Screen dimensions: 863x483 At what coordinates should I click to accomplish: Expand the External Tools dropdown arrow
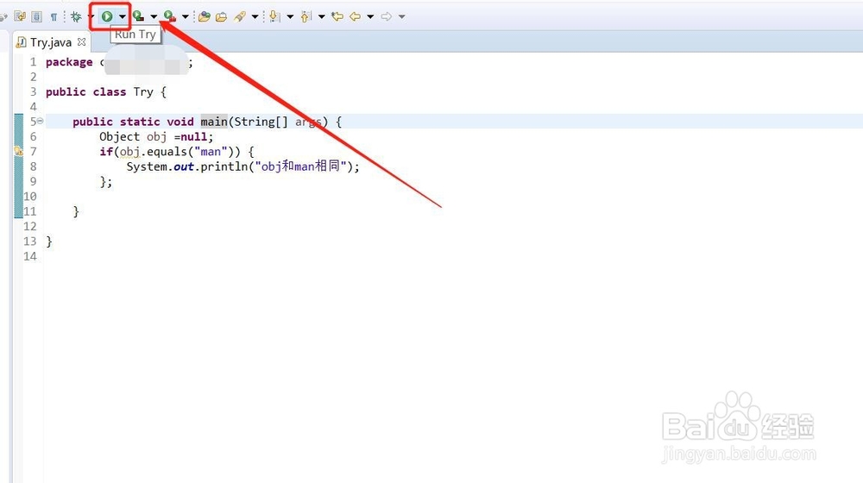click(186, 17)
